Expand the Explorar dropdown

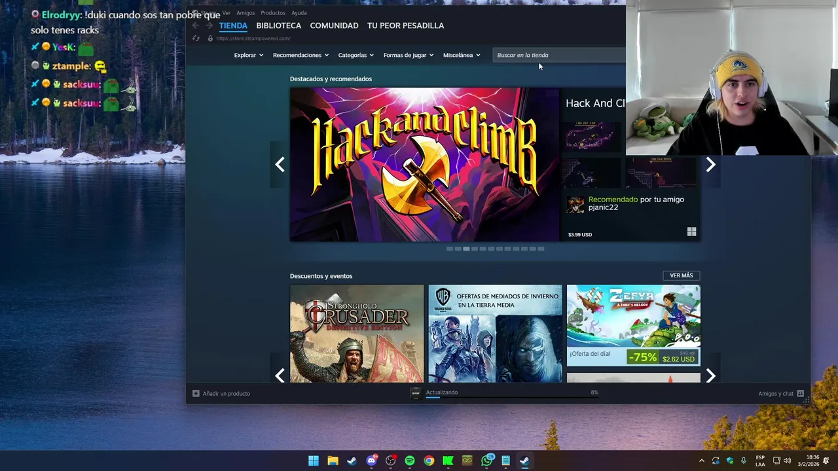click(249, 55)
